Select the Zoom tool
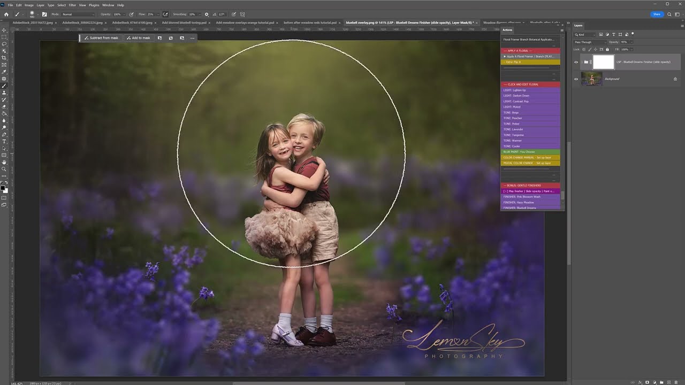 [x=4, y=169]
